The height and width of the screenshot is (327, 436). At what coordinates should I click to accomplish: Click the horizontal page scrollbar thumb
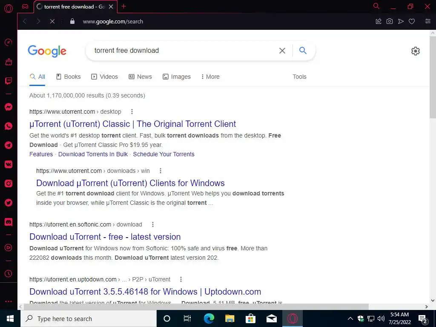[196, 307]
